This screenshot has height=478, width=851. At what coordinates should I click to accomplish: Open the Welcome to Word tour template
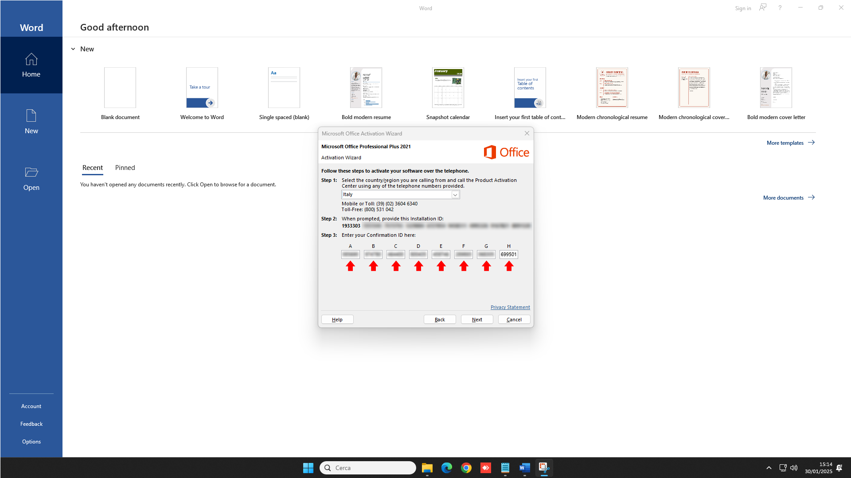202,94
